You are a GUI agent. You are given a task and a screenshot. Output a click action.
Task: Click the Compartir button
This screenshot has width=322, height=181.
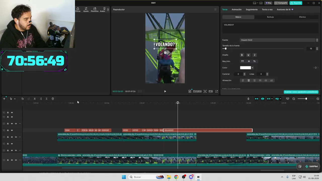(x=281, y=3)
